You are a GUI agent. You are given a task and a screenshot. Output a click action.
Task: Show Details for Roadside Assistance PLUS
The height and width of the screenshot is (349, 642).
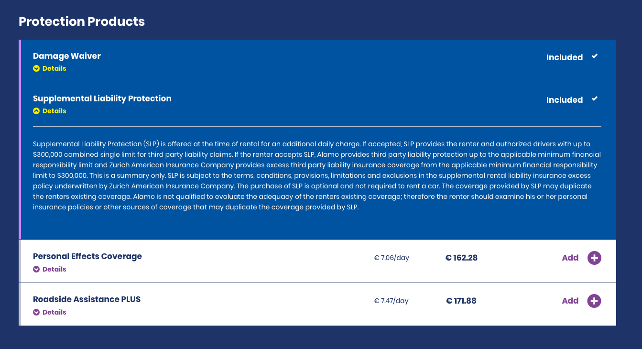[54, 312]
